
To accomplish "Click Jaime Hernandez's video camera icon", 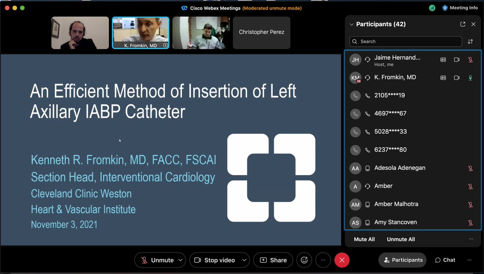I will (x=457, y=60).
